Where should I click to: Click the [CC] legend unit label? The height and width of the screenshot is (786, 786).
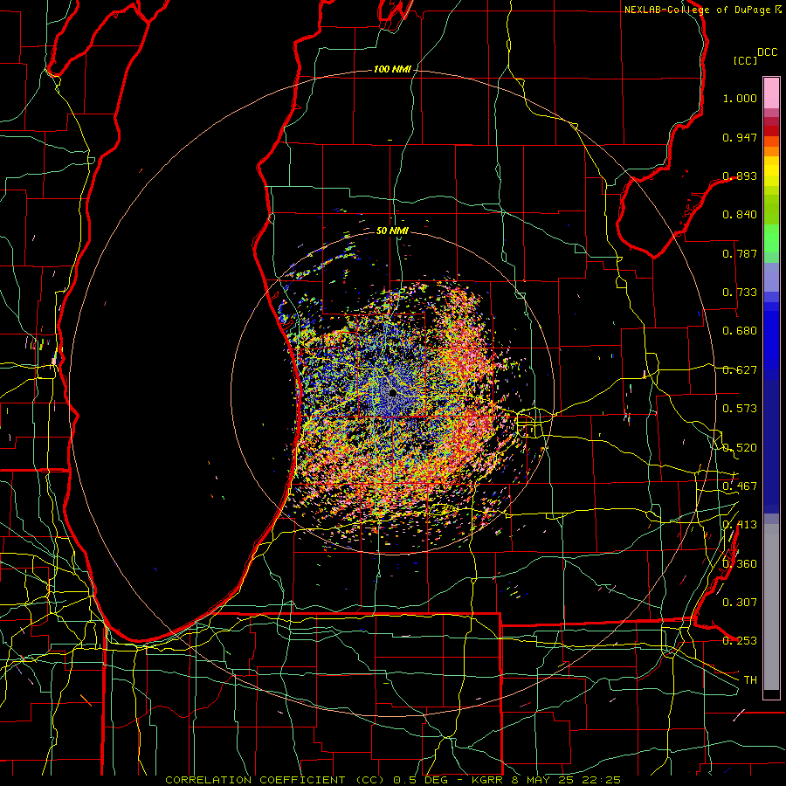coord(745,60)
